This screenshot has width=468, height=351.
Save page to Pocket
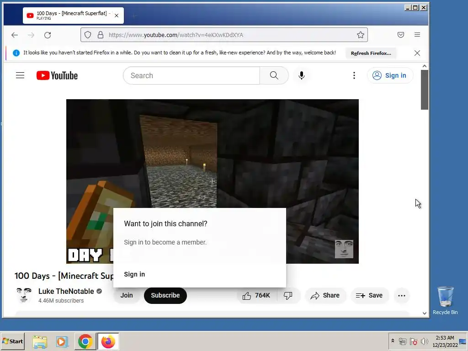pos(400,35)
